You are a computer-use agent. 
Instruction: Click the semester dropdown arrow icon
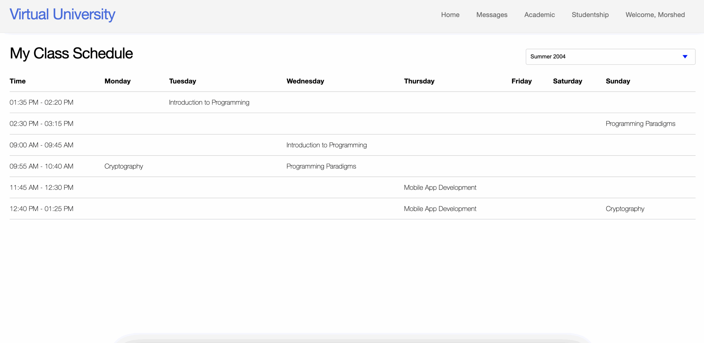coord(685,57)
